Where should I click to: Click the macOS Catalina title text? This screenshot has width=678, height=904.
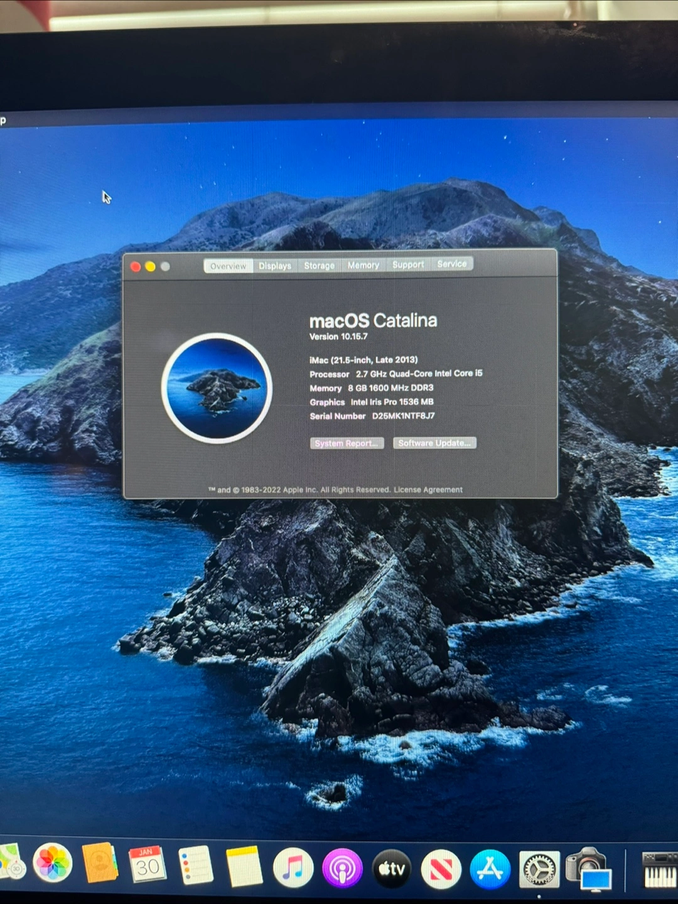[373, 321]
